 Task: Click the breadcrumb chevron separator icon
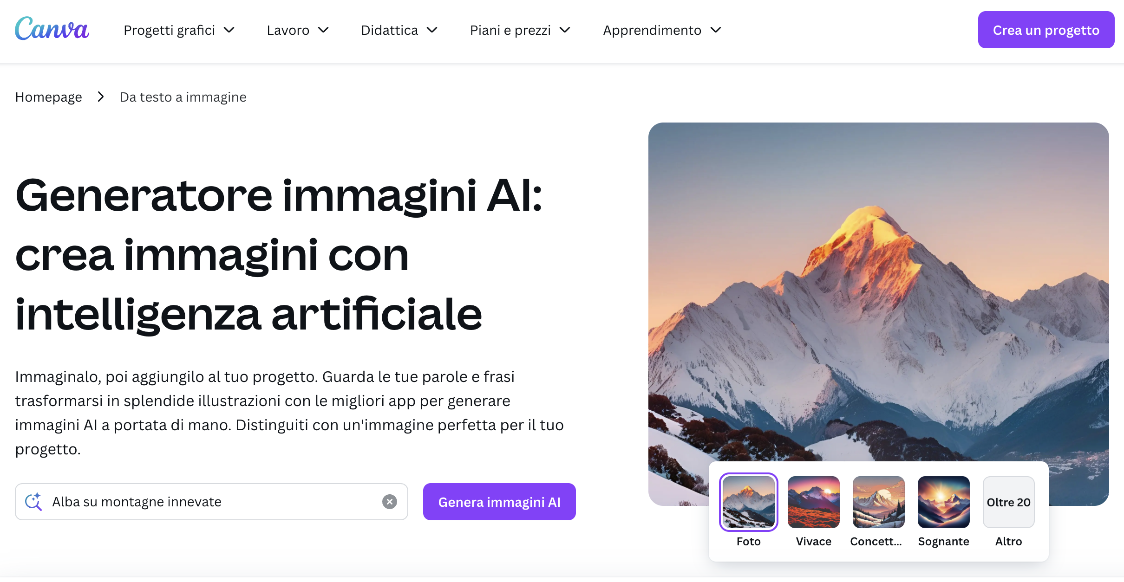pyautogui.click(x=101, y=97)
